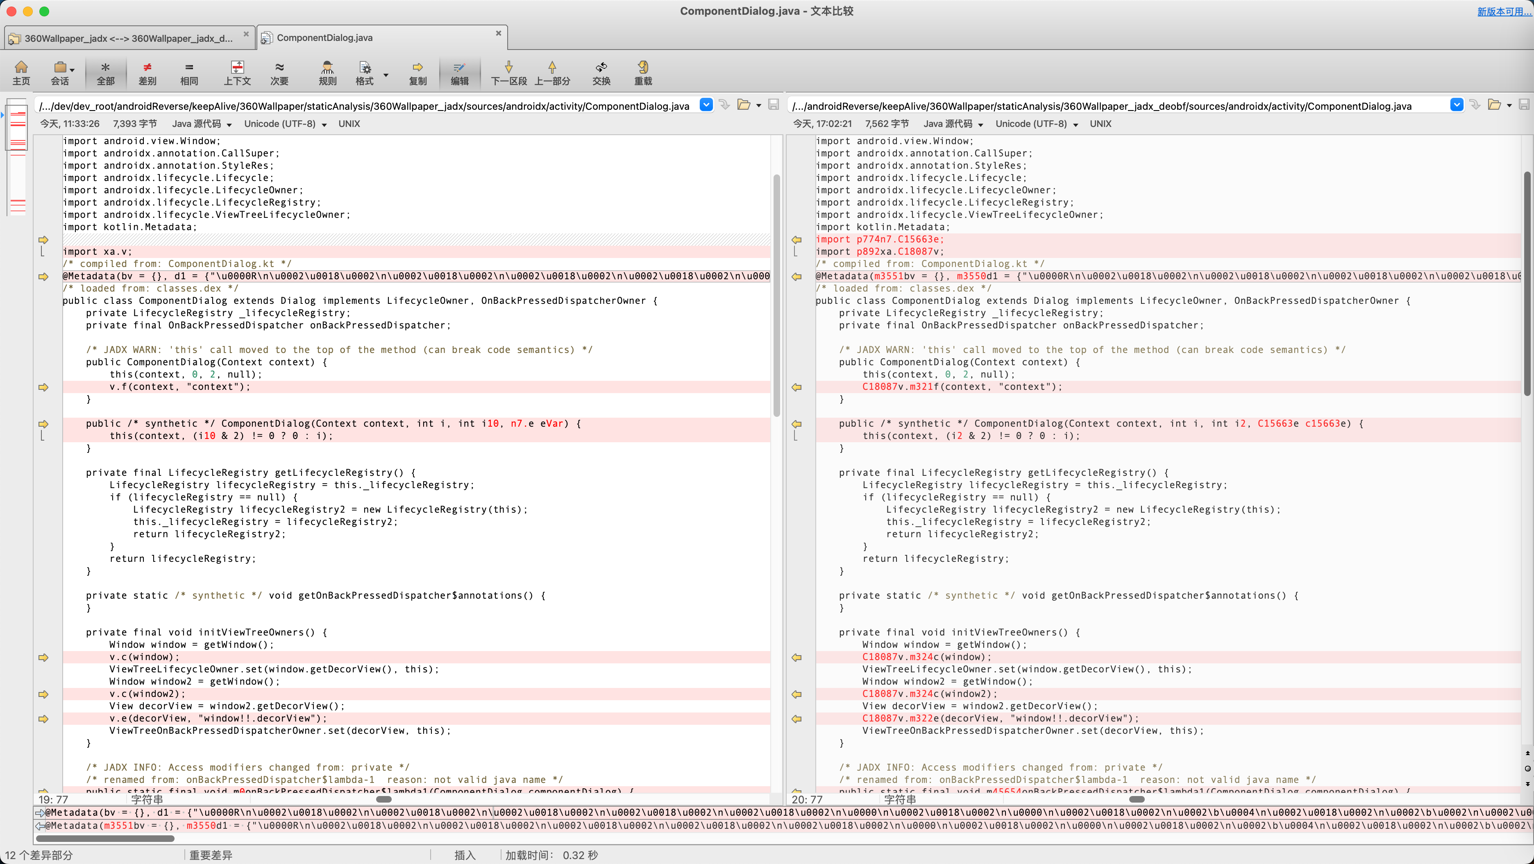
Task: Click the left pane open-file folder icon
Action: click(x=743, y=105)
